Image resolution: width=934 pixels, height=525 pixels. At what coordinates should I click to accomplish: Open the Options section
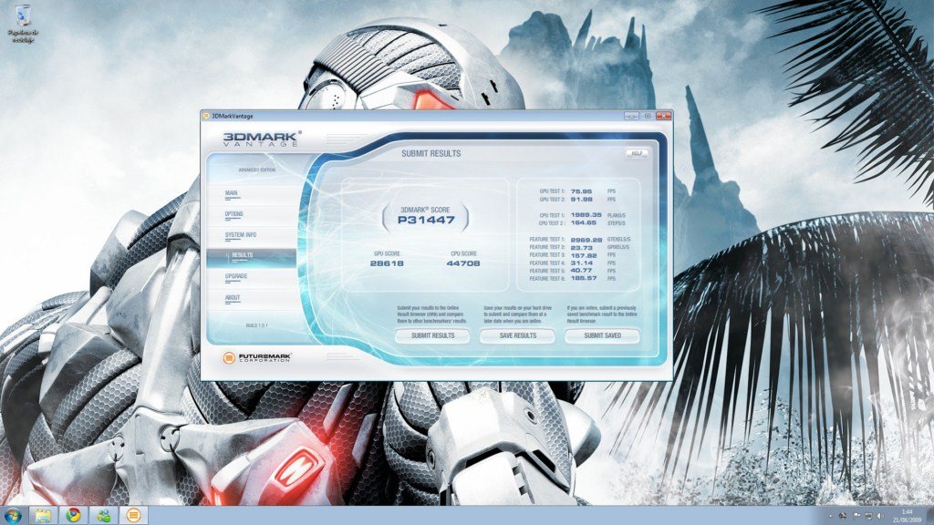click(234, 214)
